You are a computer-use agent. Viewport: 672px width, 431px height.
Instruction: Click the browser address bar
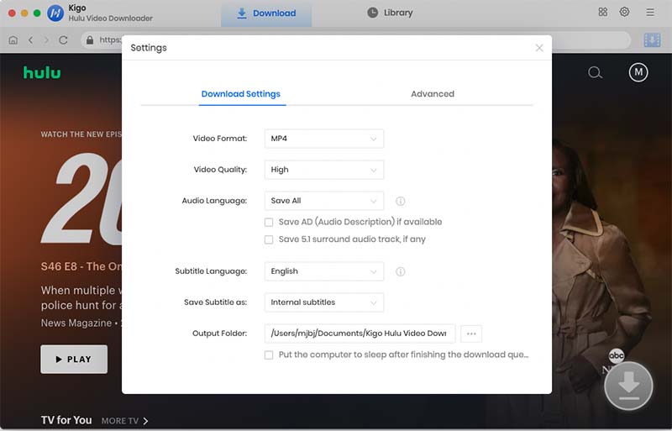[355, 39]
